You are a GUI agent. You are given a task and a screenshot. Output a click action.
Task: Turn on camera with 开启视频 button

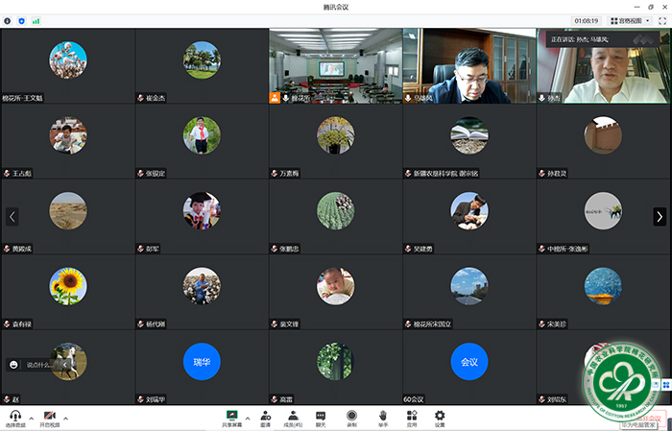[49, 417]
